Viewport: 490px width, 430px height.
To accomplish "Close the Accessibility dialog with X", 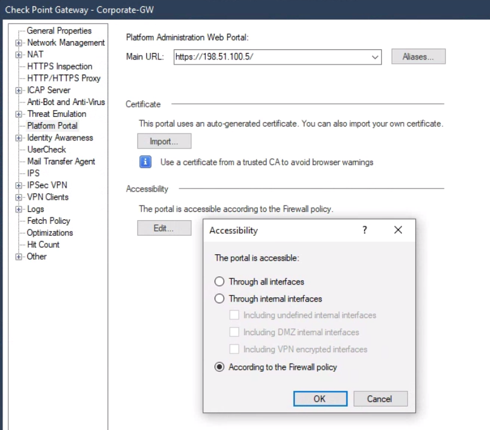I will coord(398,230).
